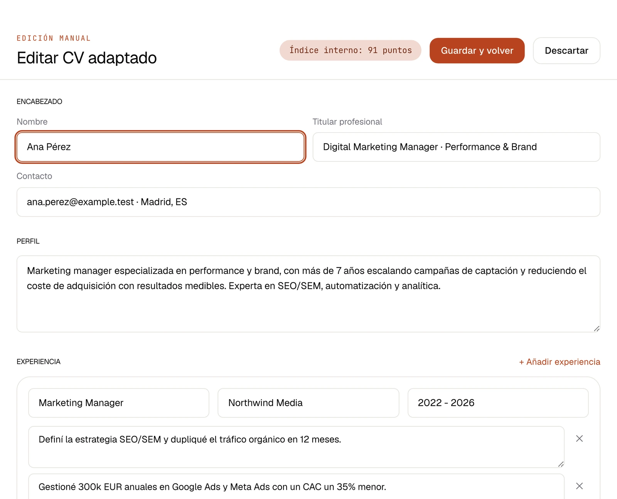Image resolution: width=617 pixels, height=499 pixels.
Task: Edit the Marketing Manager job title field
Action: [x=119, y=403]
